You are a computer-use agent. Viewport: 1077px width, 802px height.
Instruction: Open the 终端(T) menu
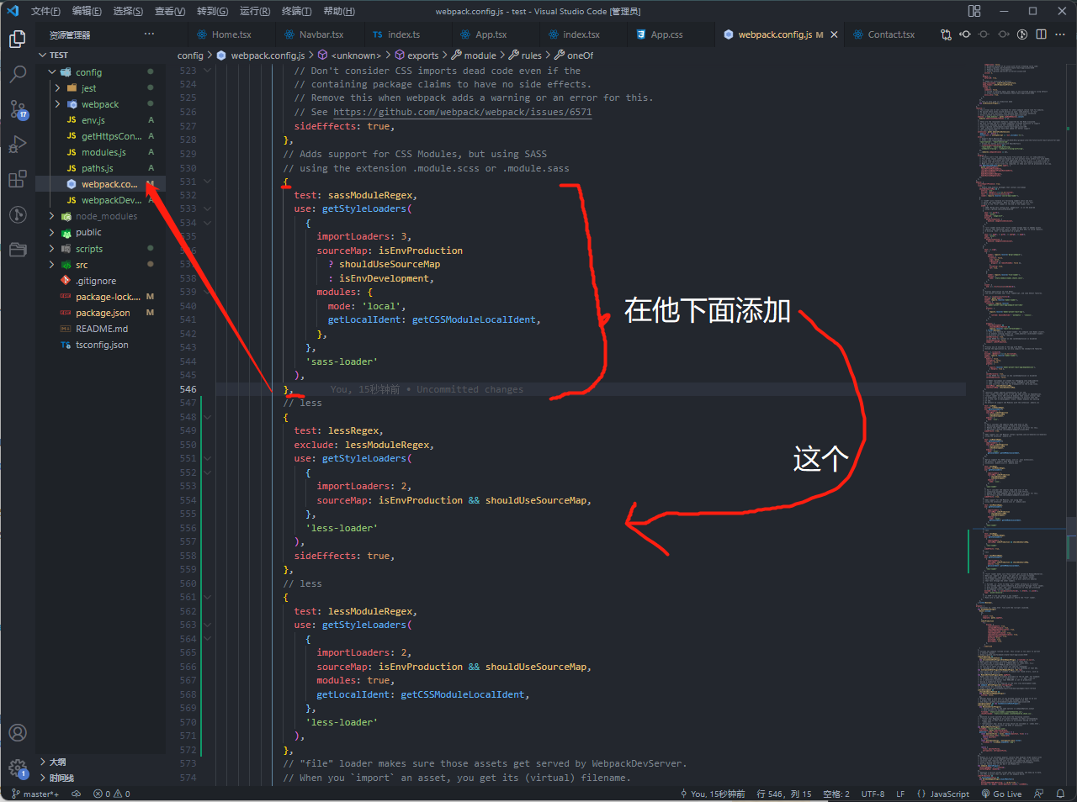pyautogui.click(x=296, y=11)
